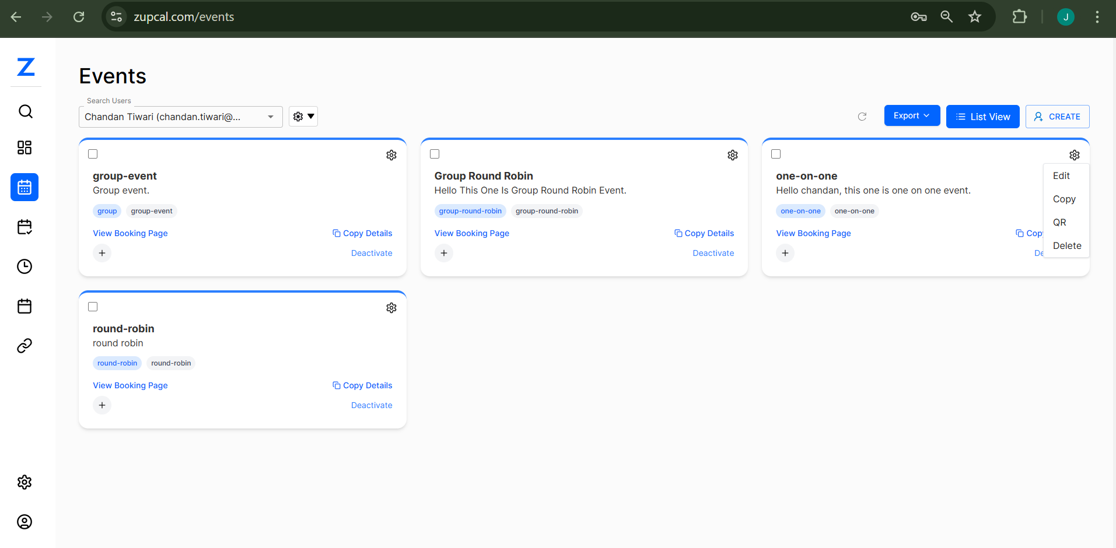Image resolution: width=1116 pixels, height=548 pixels.
Task: Open the clock availability icon in sidebar
Action: point(25,266)
